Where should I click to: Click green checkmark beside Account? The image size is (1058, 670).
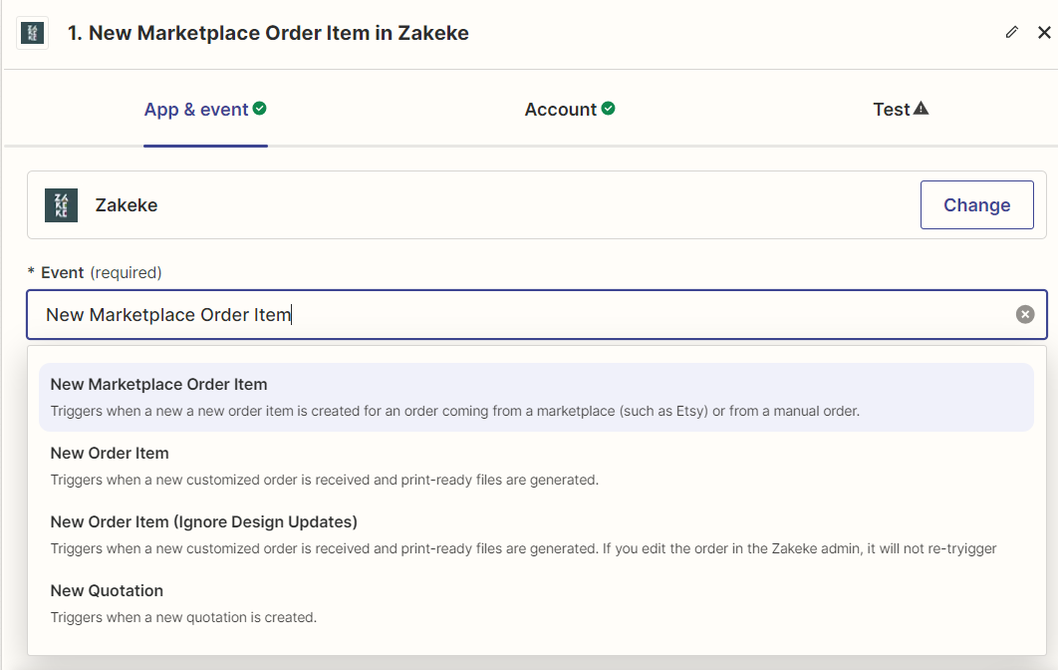point(608,108)
